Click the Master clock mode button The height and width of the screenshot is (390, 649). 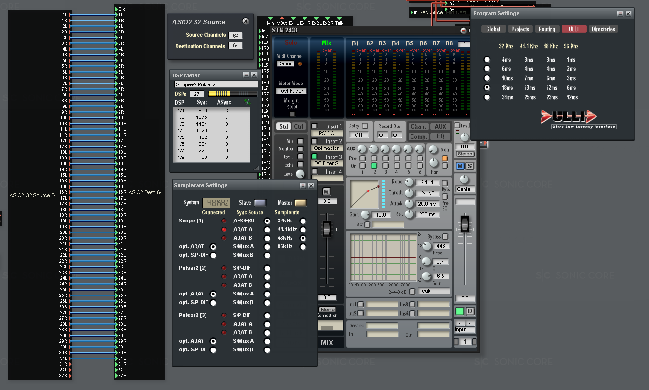tap(300, 203)
